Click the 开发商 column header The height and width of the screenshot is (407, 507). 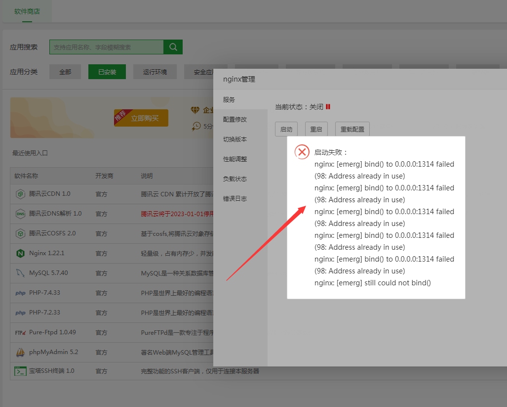click(105, 176)
